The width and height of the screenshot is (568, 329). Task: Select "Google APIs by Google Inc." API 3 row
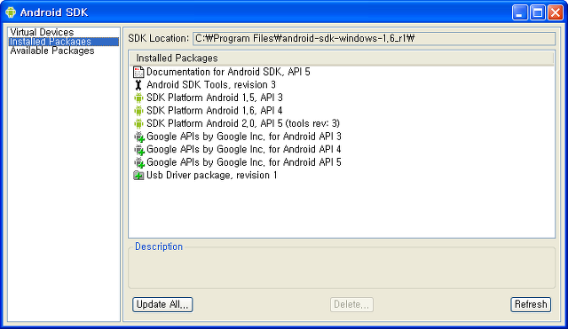click(244, 137)
